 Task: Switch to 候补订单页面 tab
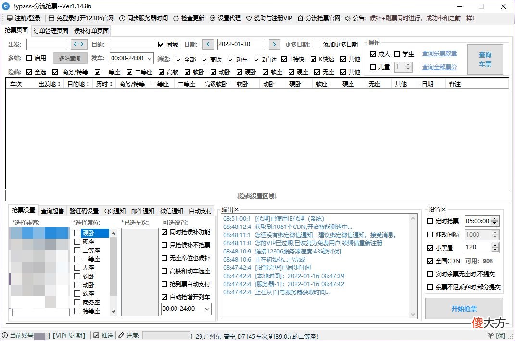(x=91, y=31)
